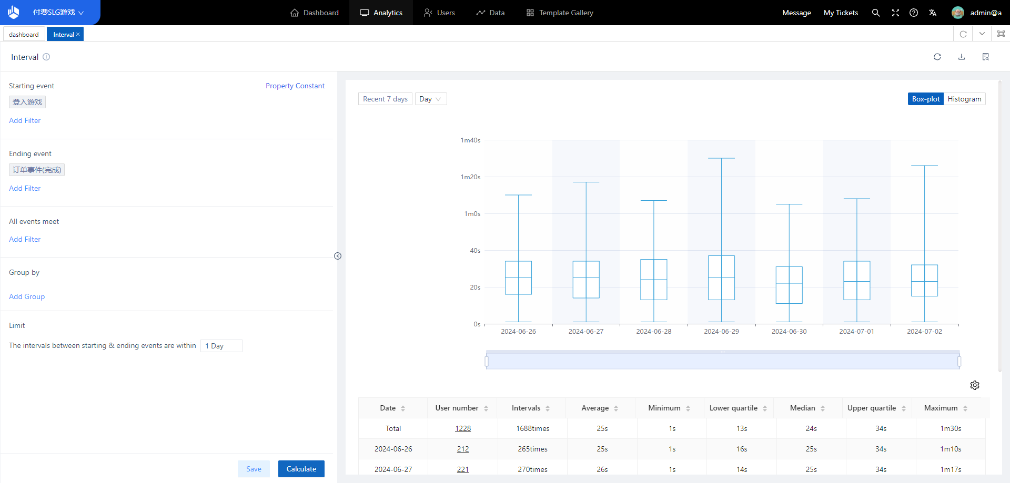Click the language translate icon
This screenshot has height=483, width=1010.
point(933,13)
